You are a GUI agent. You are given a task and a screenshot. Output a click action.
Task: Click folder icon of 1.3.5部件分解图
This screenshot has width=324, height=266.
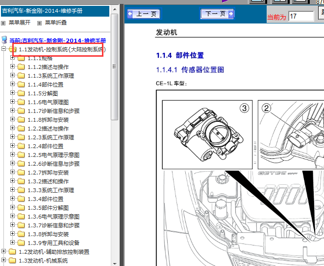tap(21, 208)
